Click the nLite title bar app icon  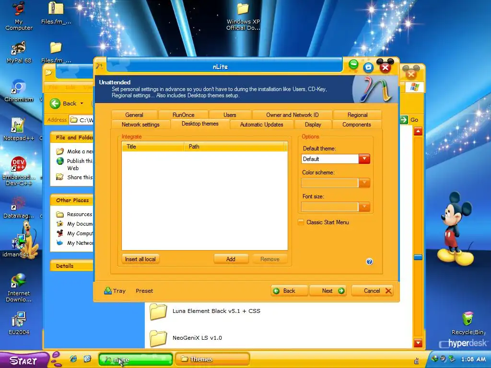[100, 66]
